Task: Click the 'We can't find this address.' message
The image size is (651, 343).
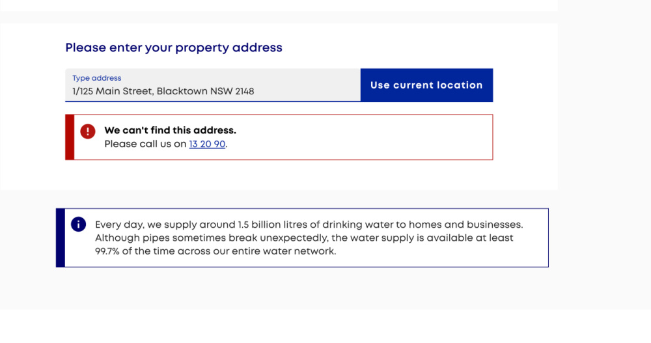Action: [x=170, y=130]
